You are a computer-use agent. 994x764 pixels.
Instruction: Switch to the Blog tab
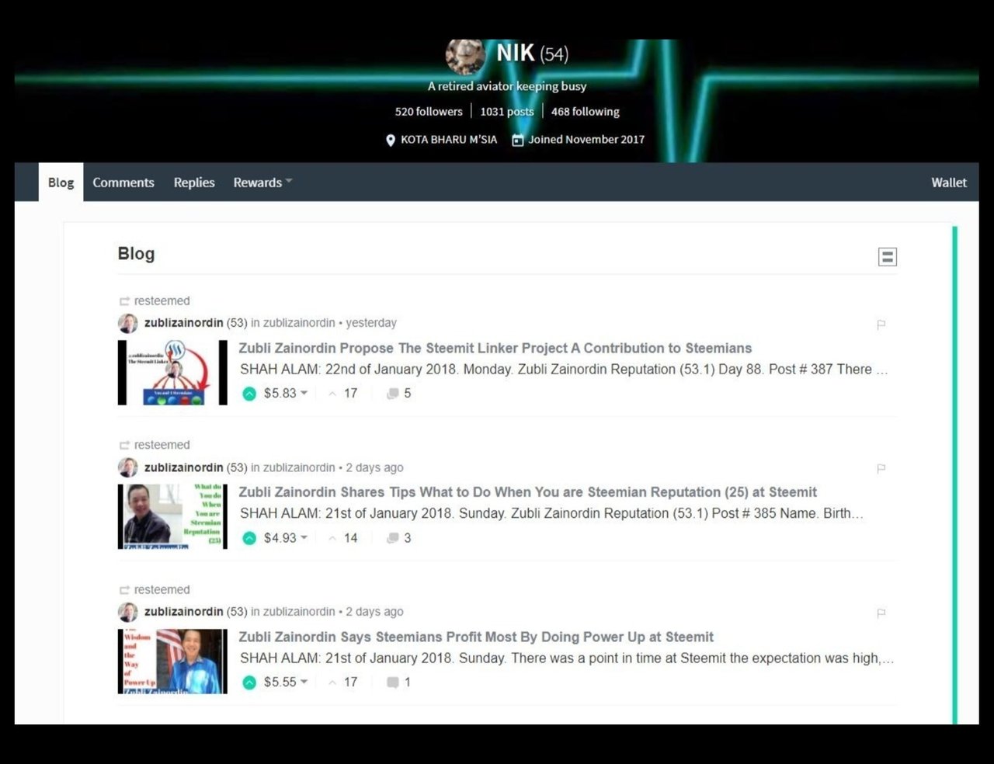[61, 182]
